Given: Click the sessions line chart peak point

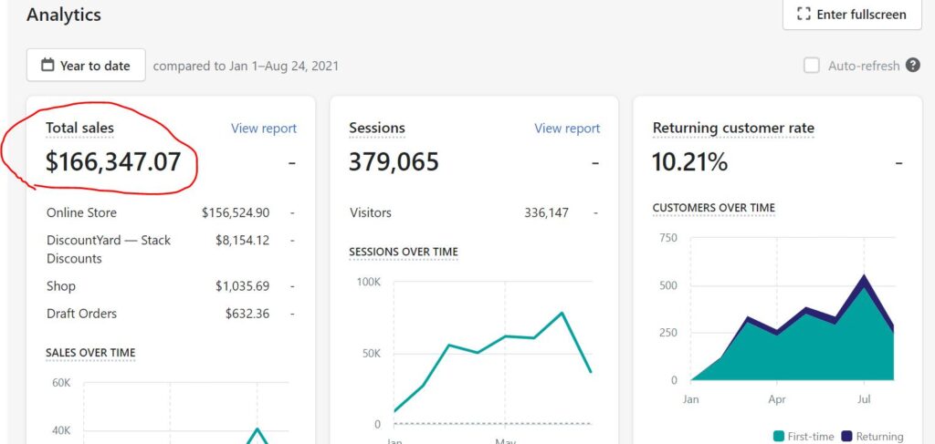Looking at the screenshot, I should click(x=562, y=313).
